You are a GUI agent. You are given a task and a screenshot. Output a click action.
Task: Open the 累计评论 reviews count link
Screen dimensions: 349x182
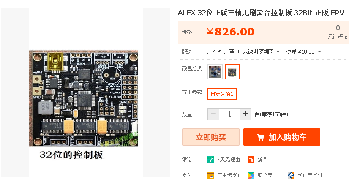tap(338, 32)
